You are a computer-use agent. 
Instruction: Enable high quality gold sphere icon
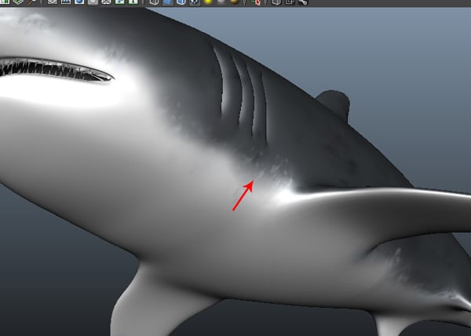(x=235, y=2)
